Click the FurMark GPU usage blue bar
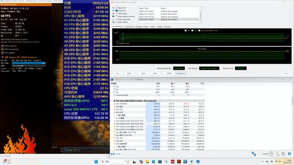294x165 pixels. point(28,63)
